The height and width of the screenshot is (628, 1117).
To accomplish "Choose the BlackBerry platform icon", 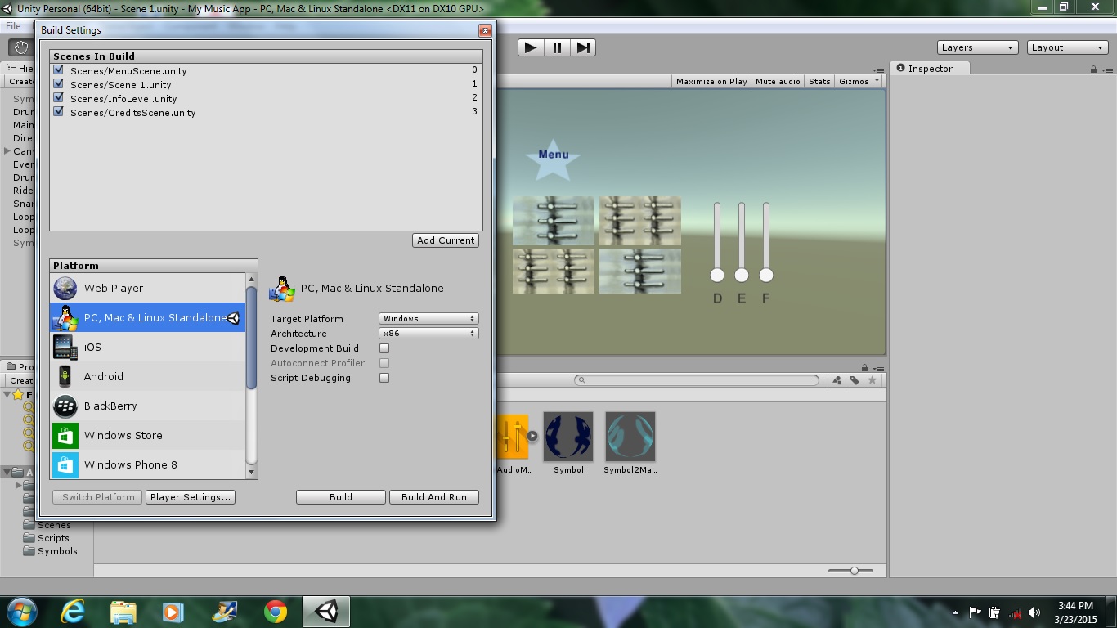I will click(65, 406).
